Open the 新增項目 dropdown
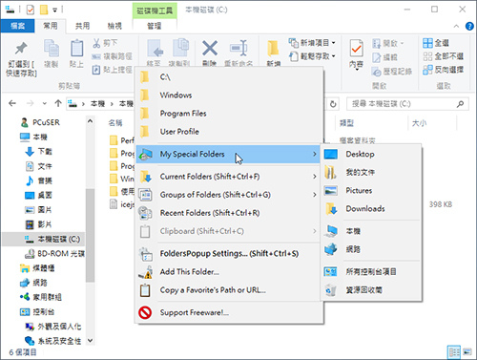This screenshot has height=360, width=477. click(x=312, y=42)
